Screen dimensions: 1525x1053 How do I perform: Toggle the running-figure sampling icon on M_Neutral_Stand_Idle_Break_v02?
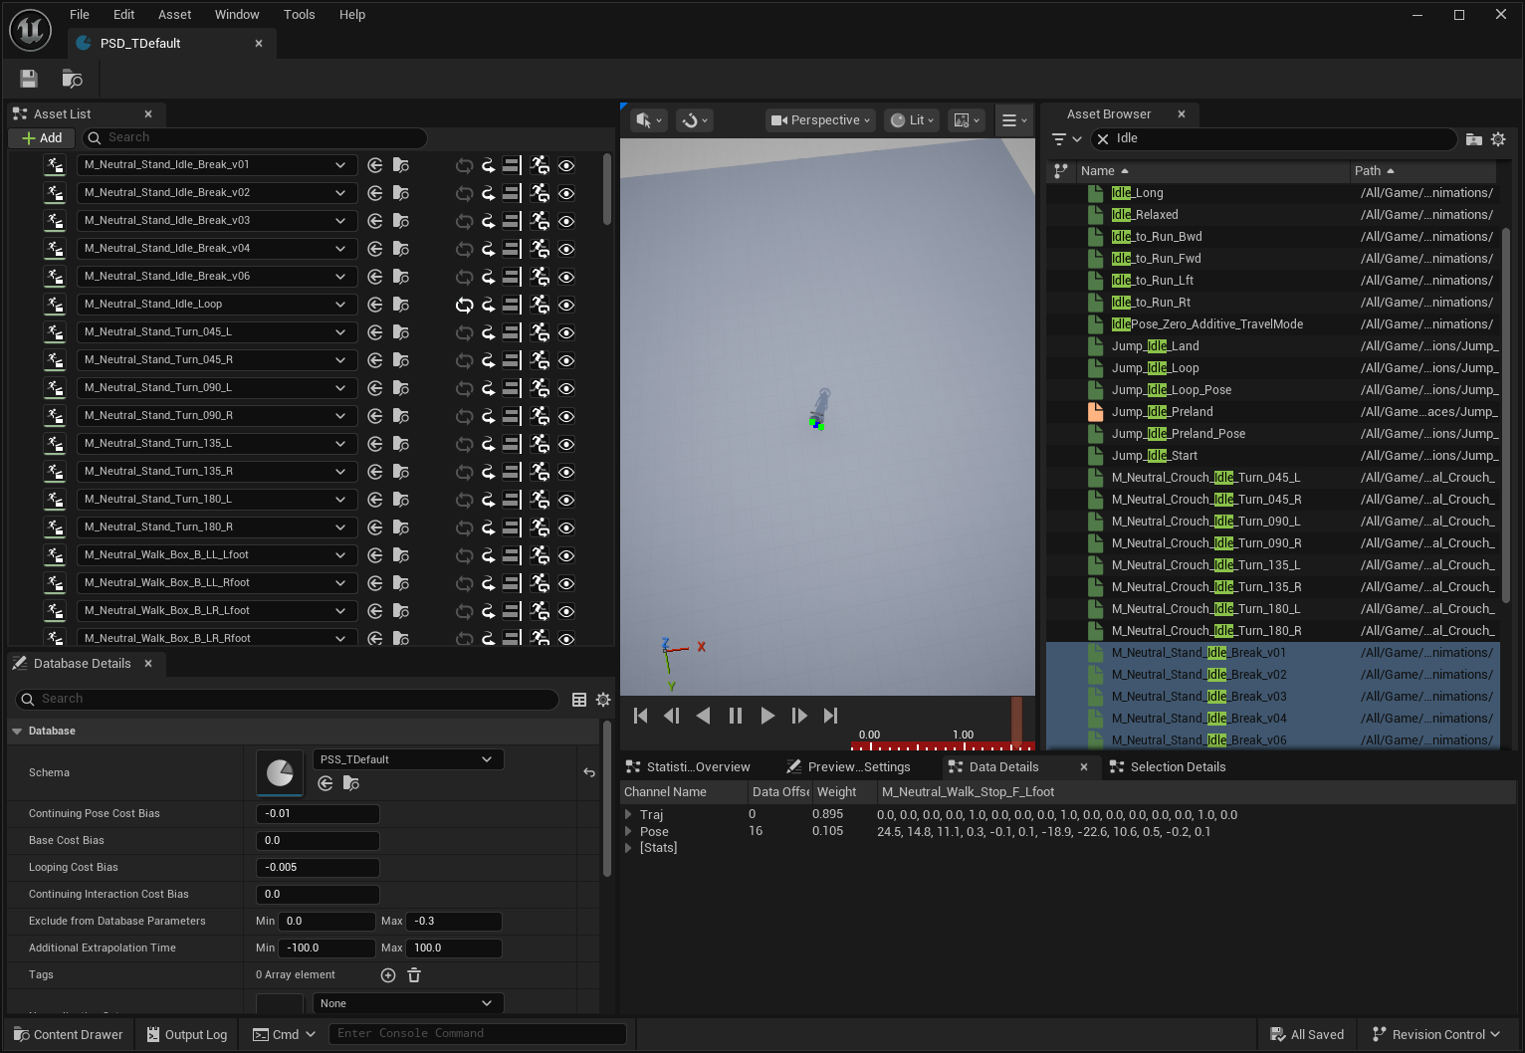point(540,193)
